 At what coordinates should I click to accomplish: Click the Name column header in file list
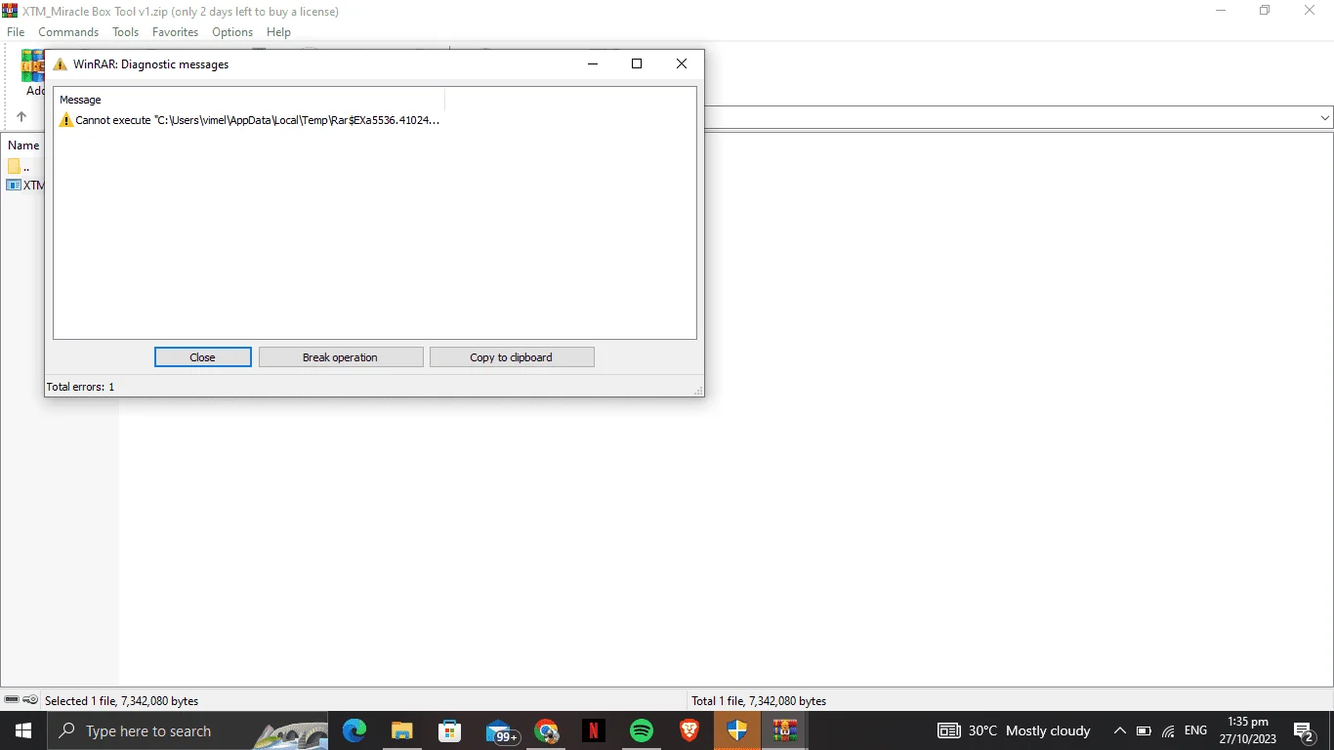pyautogui.click(x=23, y=146)
